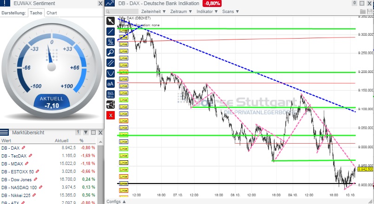This screenshot has width=374, height=204.
Task: Click the exclamation mark icon of EUWAX Sentiment
Action: point(5,3)
